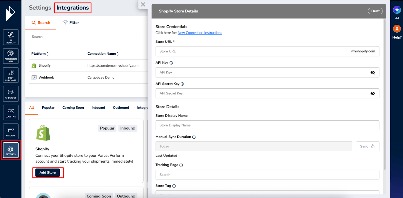The image size is (403, 198).
Task: Open AI Decision Intel module
Action: (11, 56)
